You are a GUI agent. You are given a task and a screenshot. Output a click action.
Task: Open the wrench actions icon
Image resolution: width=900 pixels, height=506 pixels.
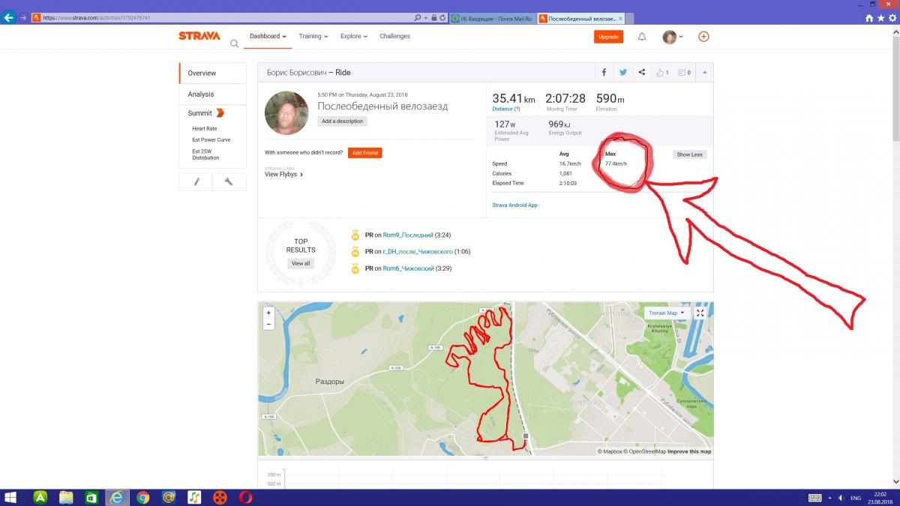pyautogui.click(x=229, y=181)
